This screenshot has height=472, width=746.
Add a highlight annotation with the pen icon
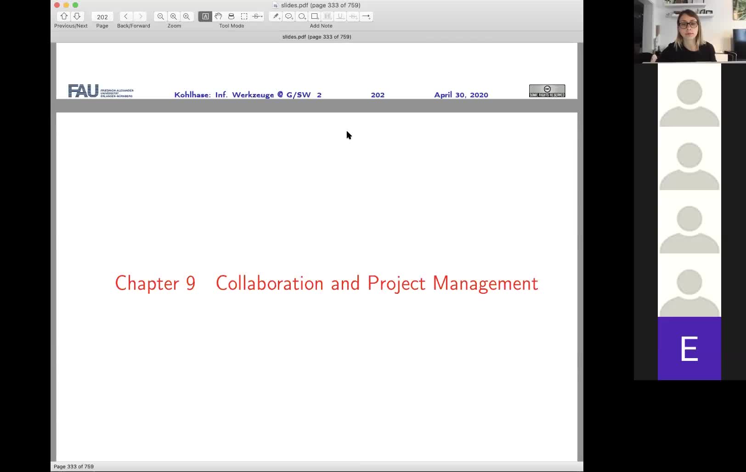[x=276, y=16]
